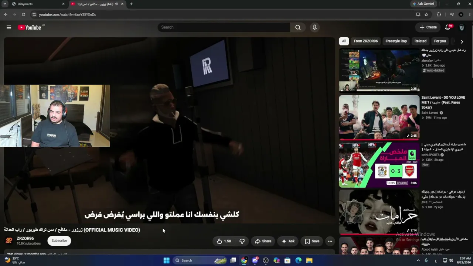Click the Ask button under the video
Image resolution: width=473 pixels, height=266 pixels.
click(x=288, y=241)
